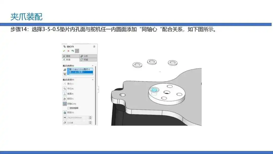Click the angle field spinner arrows
The image size is (273, 154).
click(x=90, y=123)
